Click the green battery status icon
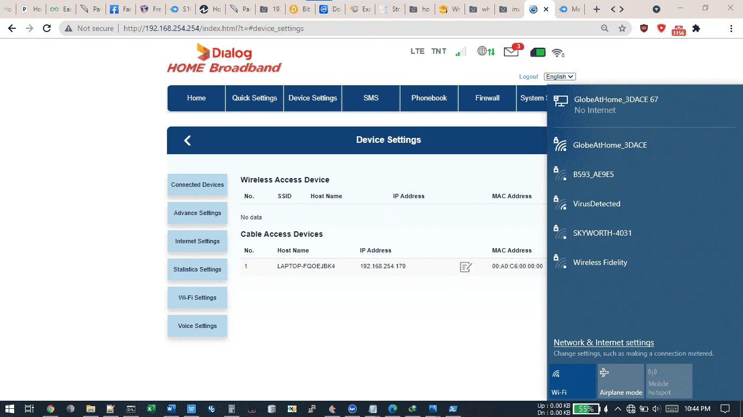The height and width of the screenshot is (417, 743). [x=537, y=53]
